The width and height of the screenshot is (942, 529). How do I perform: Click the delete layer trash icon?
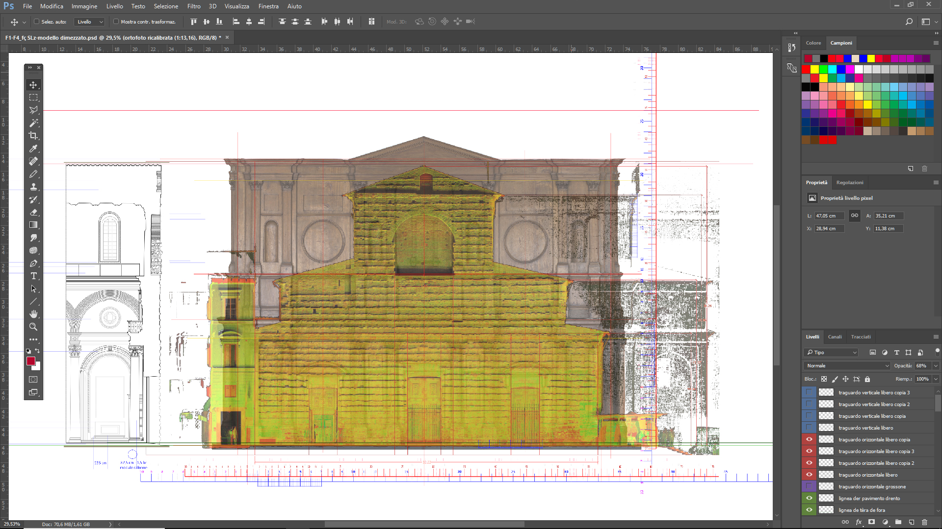point(924,522)
